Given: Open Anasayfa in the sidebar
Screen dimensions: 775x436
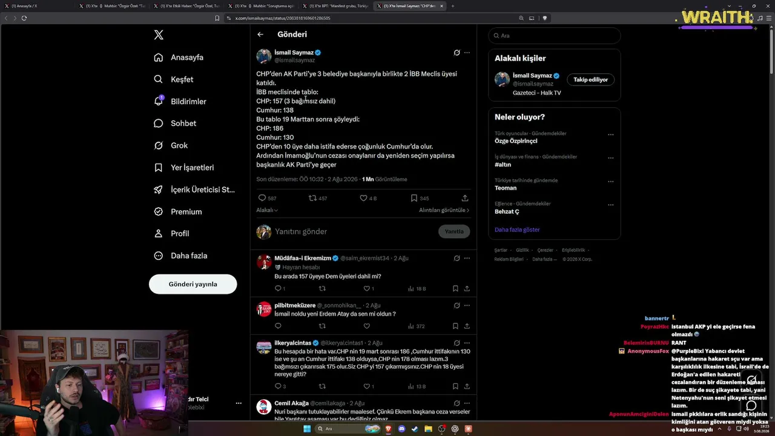Looking at the screenshot, I should point(179,58).
